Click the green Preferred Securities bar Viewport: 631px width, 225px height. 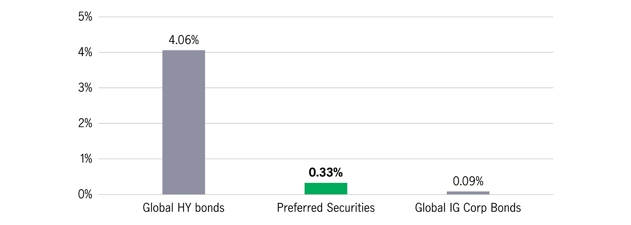pos(326,189)
